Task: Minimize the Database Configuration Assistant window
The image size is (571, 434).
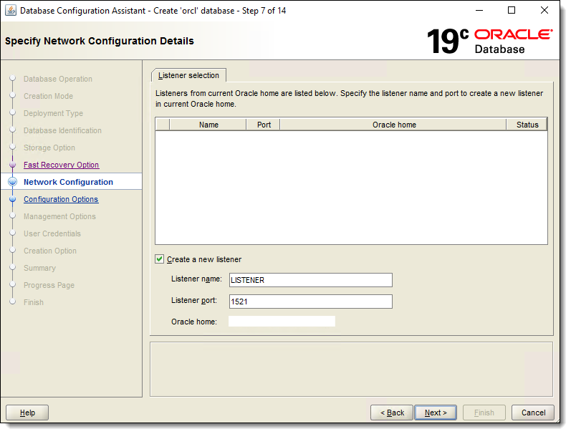Action: [x=479, y=10]
